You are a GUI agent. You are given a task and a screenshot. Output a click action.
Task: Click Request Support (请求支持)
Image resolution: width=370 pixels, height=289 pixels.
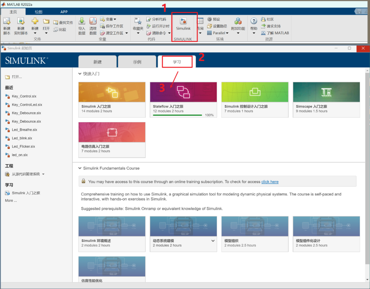point(271,26)
